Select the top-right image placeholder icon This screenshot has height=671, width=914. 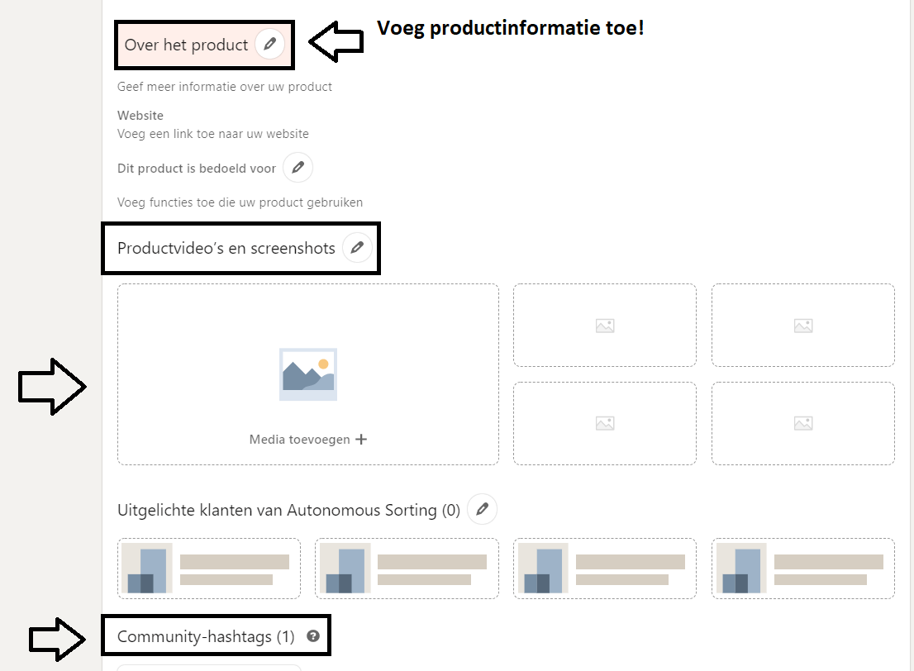coord(802,325)
